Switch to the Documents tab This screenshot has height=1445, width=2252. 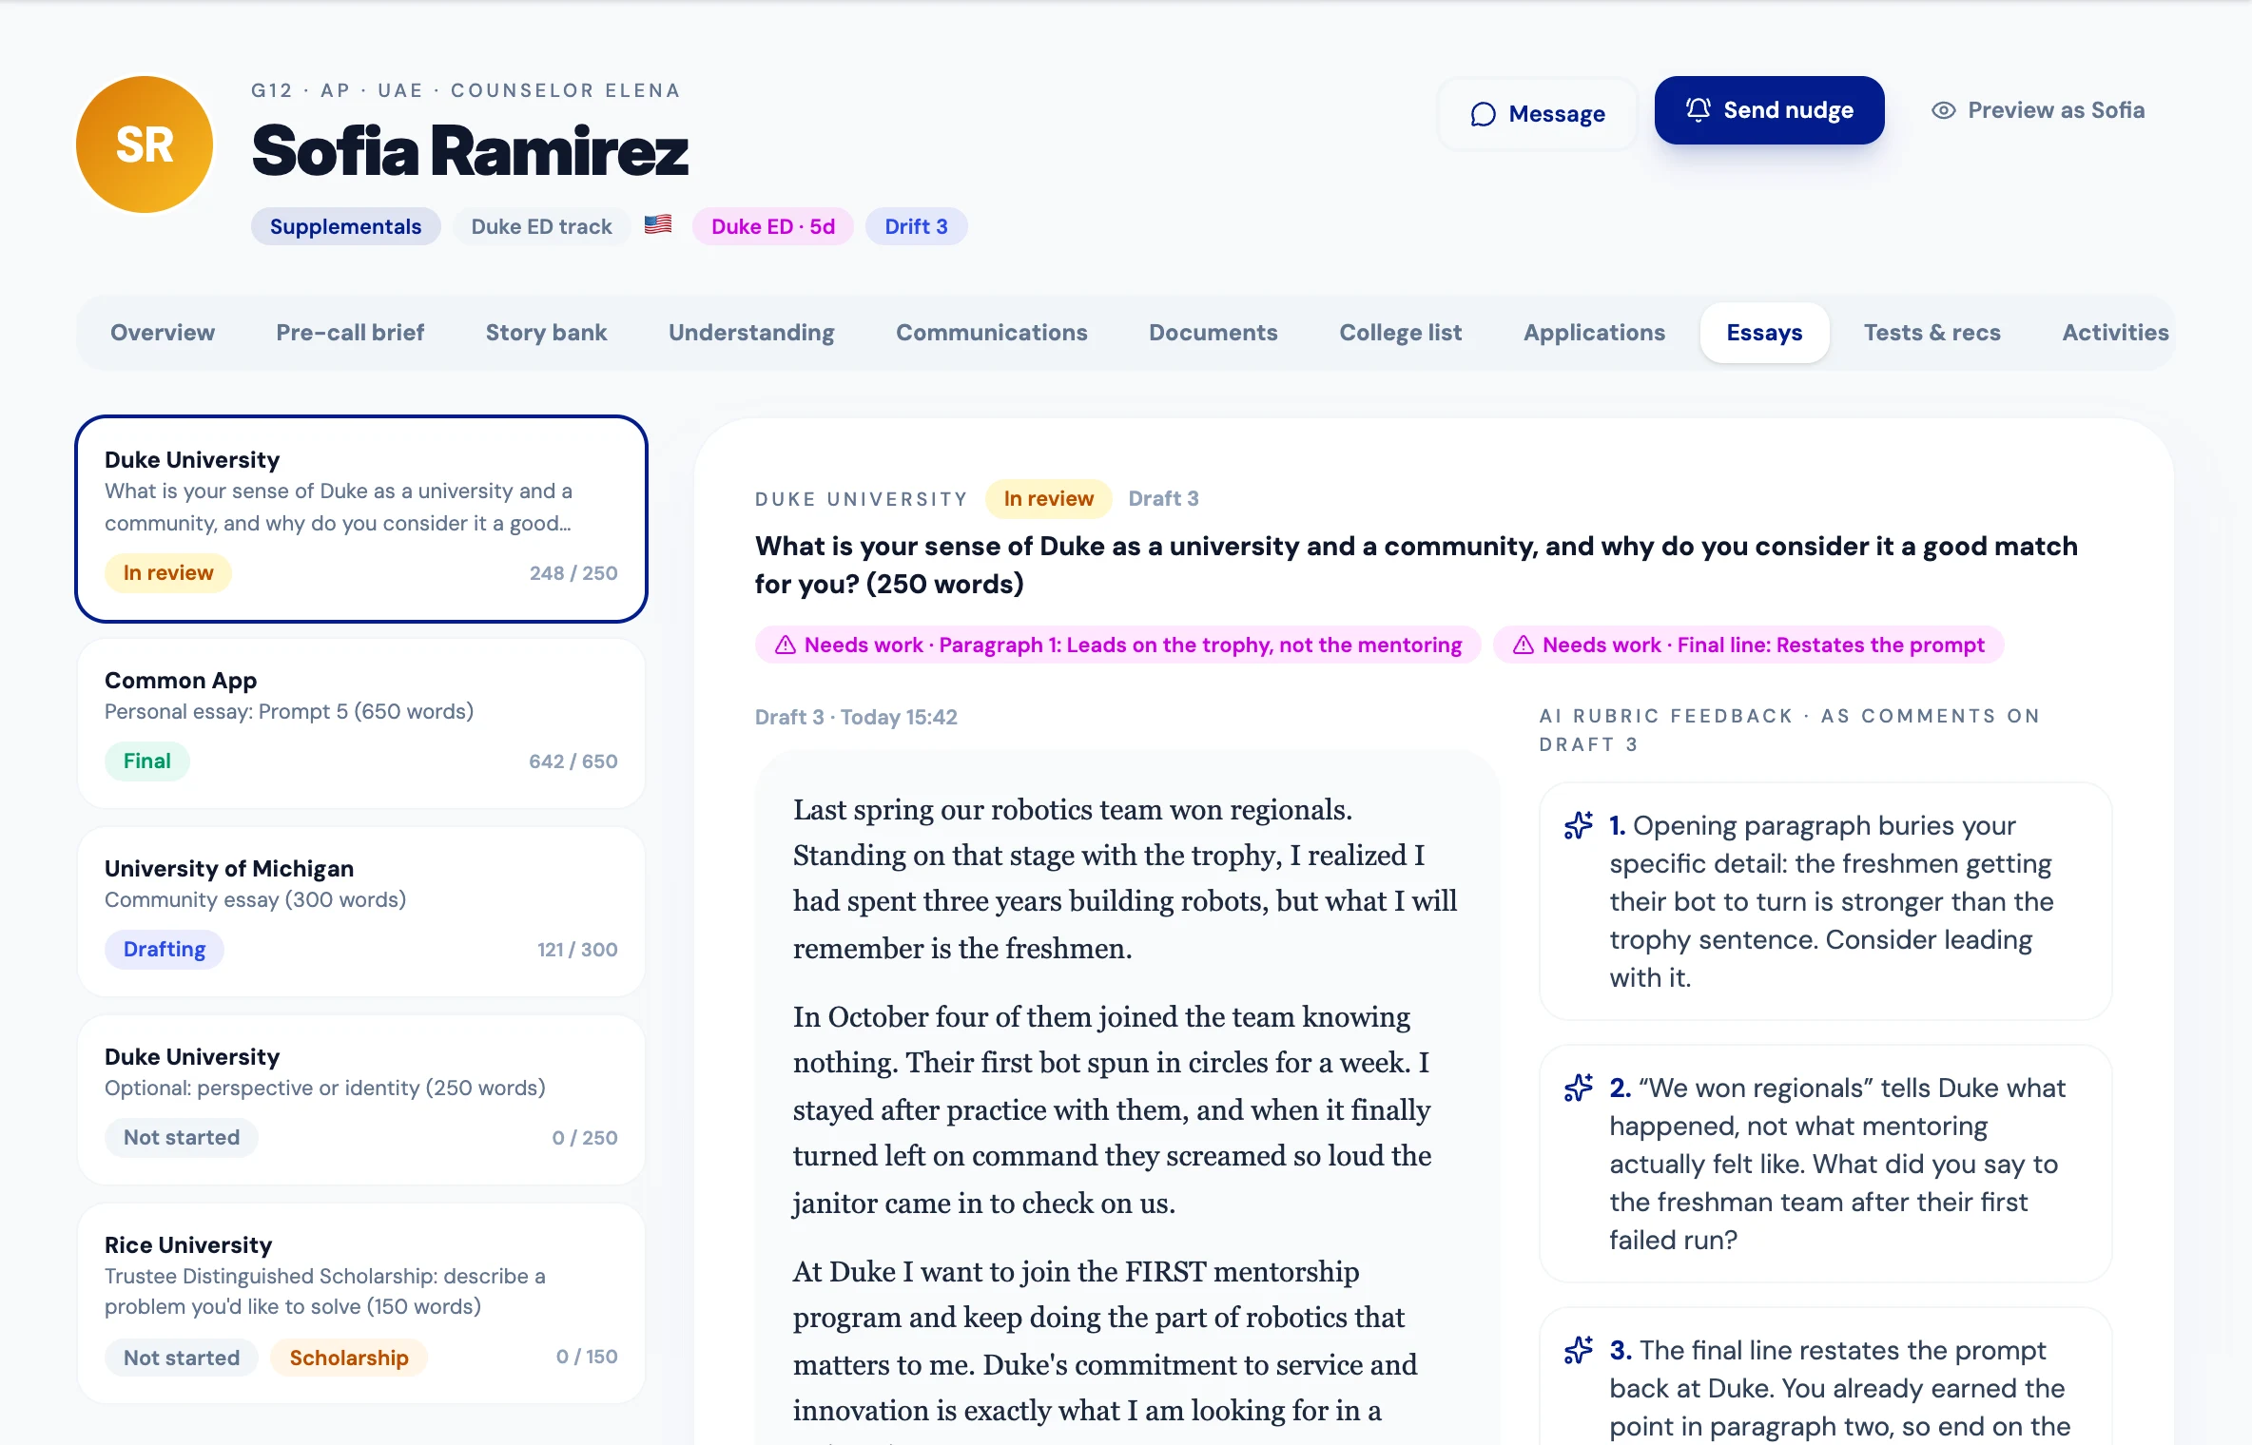click(x=1213, y=333)
